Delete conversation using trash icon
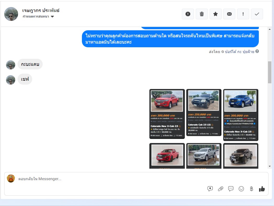This screenshot has width=274, height=206. [x=202, y=14]
